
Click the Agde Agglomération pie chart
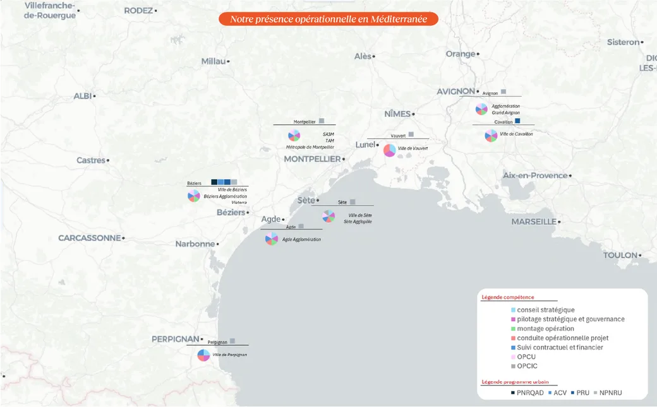click(x=272, y=239)
